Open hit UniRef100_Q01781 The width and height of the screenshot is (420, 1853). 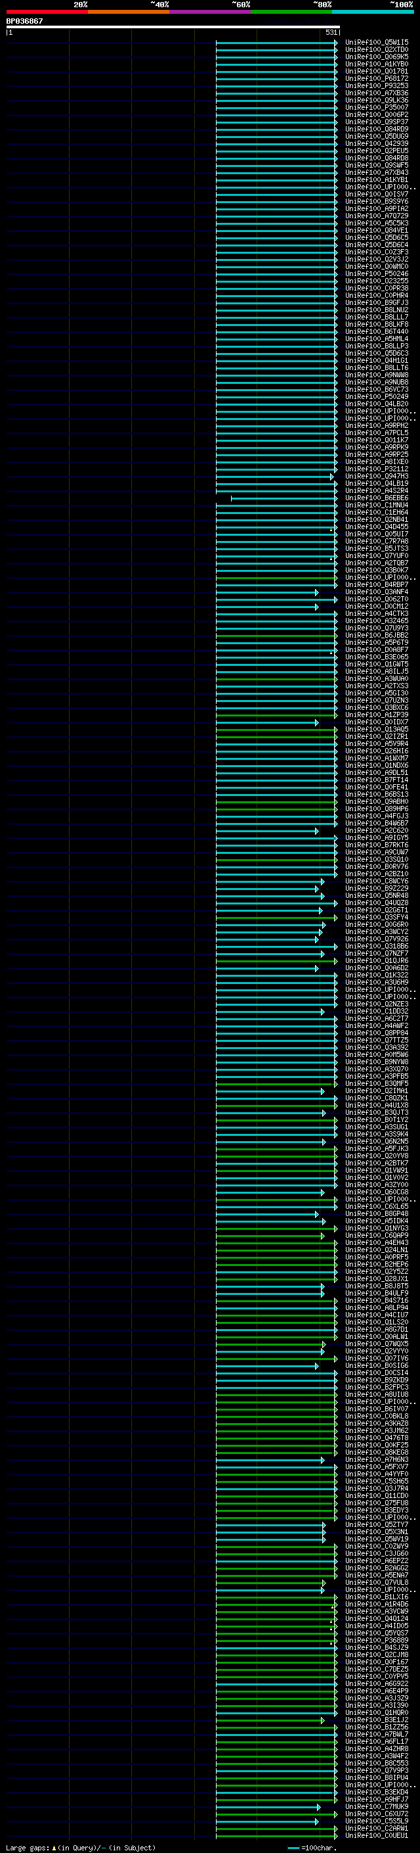(377, 71)
